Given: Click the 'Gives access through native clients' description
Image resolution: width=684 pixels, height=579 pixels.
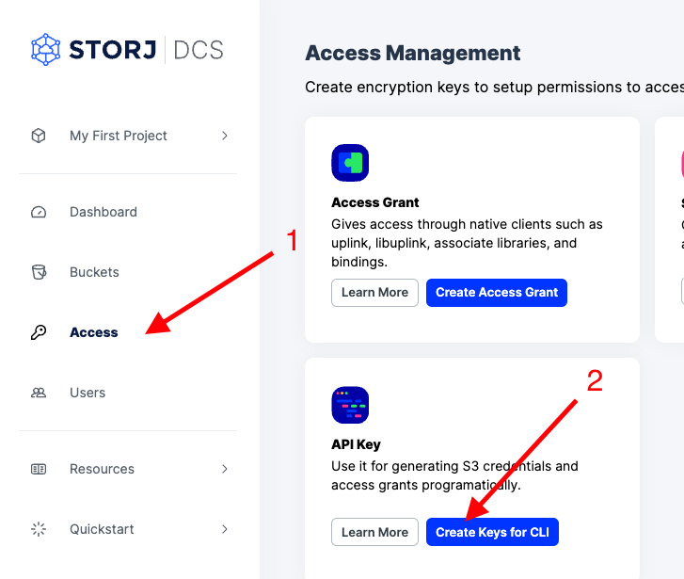Looking at the screenshot, I should (467, 243).
